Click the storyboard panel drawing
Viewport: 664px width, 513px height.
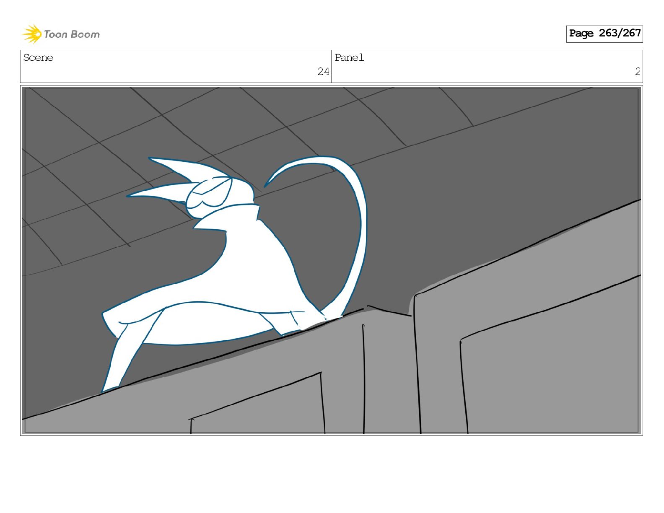(332, 260)
